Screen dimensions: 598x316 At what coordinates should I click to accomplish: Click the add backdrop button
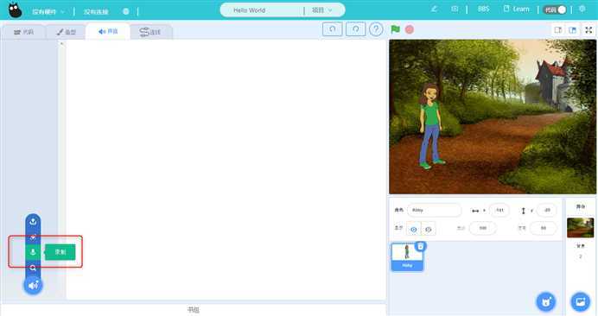580,301
